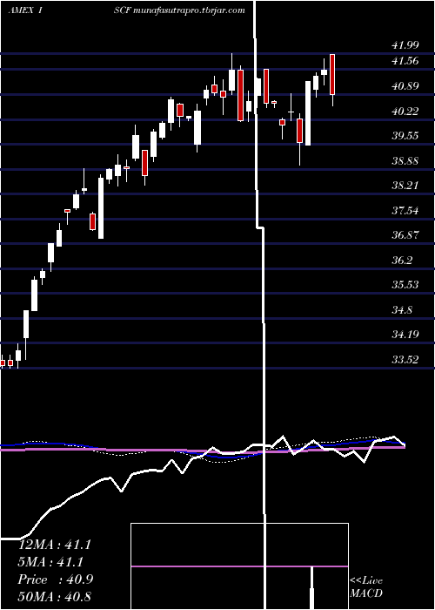This screenshot has width=435, height=610.
Task: Click the 36.2 price axis label
Action: [x=402, y=261]
